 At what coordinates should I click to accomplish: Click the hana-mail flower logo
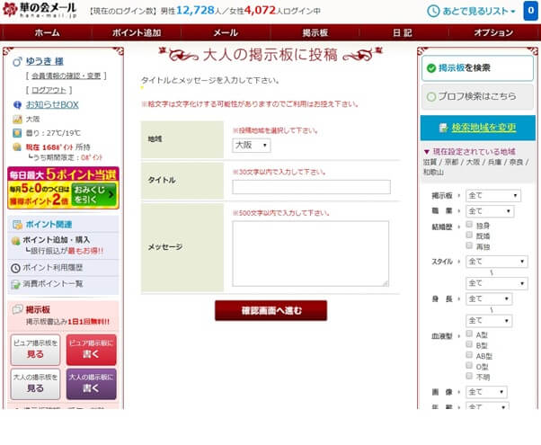pyautogui.click(x=9, y=10)
